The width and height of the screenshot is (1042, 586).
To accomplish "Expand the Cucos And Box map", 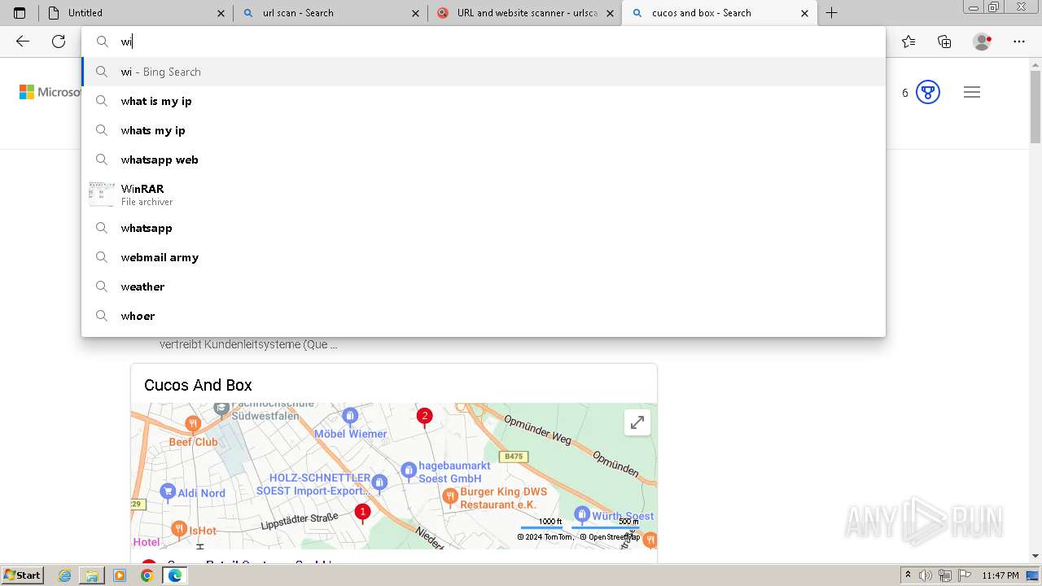I will [x=637, y=422].
